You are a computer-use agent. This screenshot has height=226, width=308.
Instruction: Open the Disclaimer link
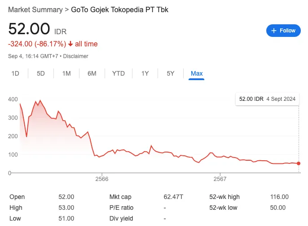pos(76,56)
